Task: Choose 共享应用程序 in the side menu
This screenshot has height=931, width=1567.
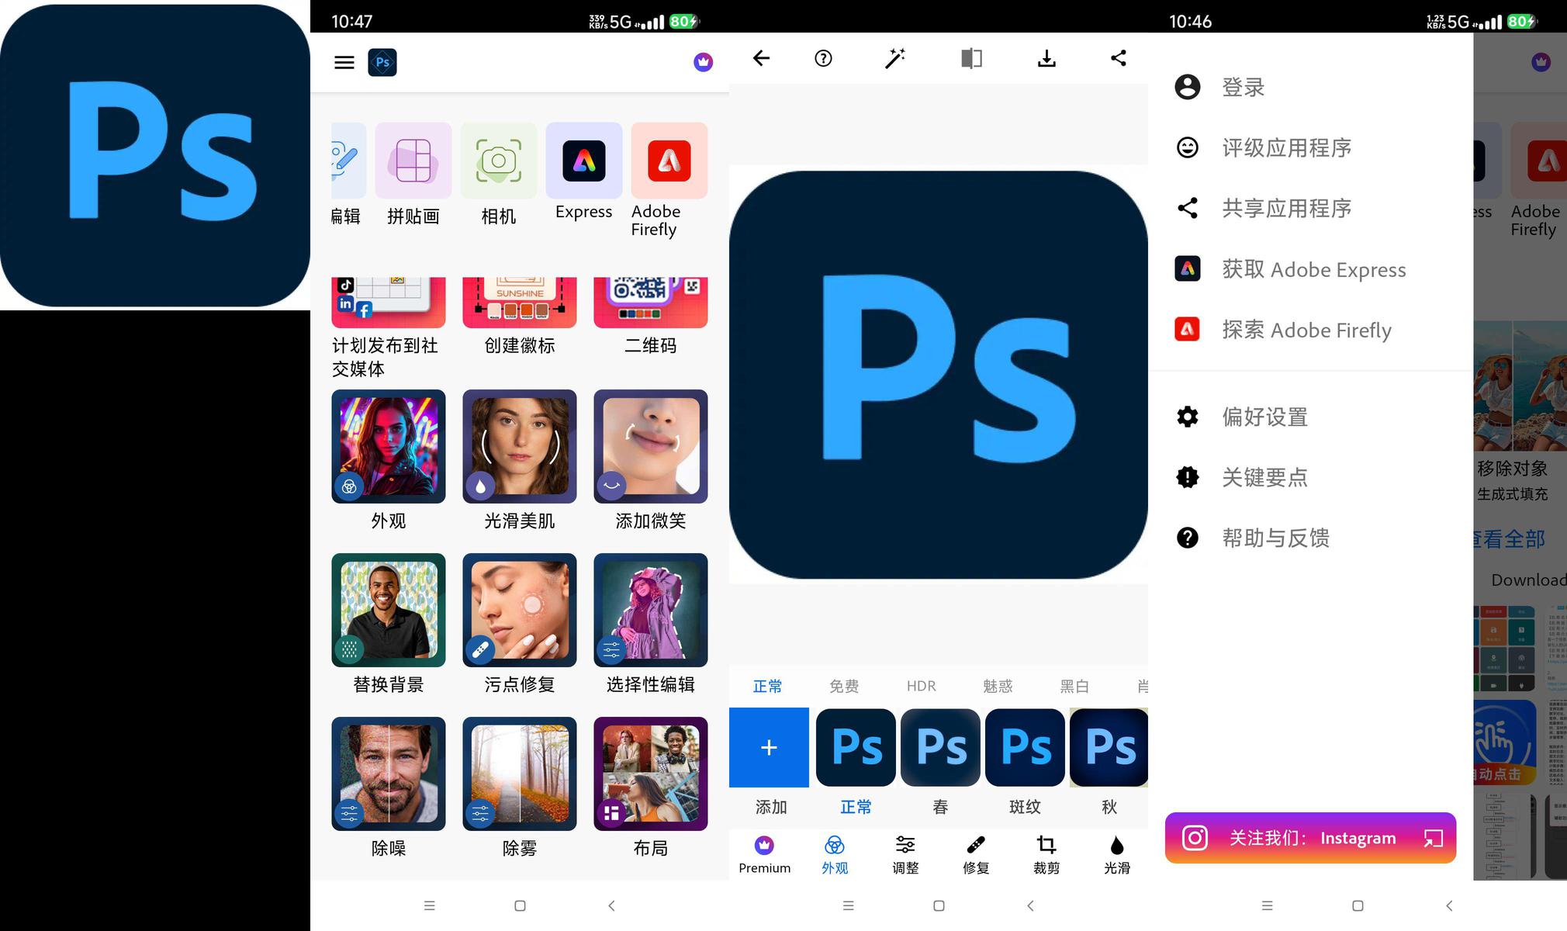Action: pyautogui.click(x=1311, y=208)
